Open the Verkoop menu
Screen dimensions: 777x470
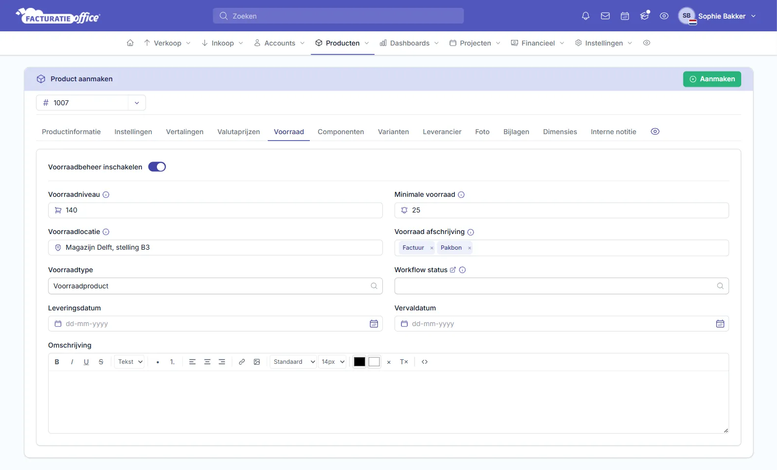pyautogui.click(x=167, y=43)
